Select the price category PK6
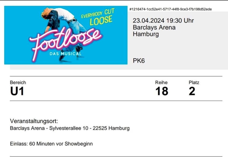 click(x=139, y=61)
